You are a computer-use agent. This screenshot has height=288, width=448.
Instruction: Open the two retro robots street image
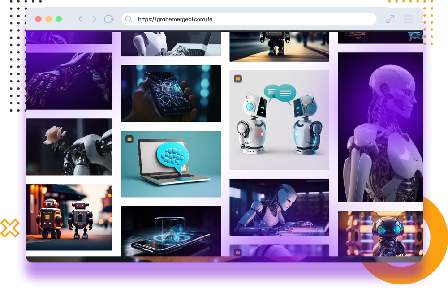click(69, 217)
